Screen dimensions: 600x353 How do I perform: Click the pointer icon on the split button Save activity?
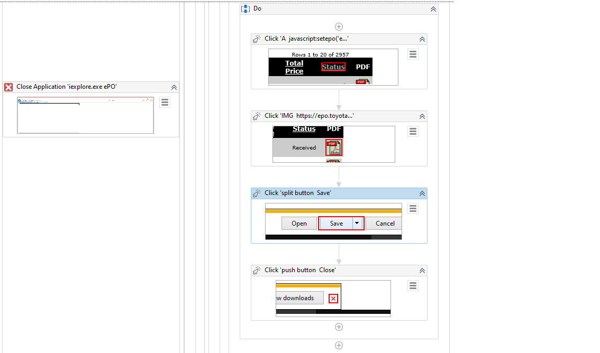click(x=257, y=193)
